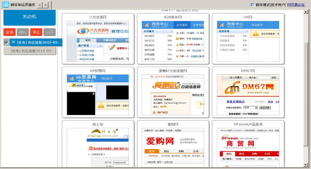Click the 八方资源网 card title text

pos(98,17)
